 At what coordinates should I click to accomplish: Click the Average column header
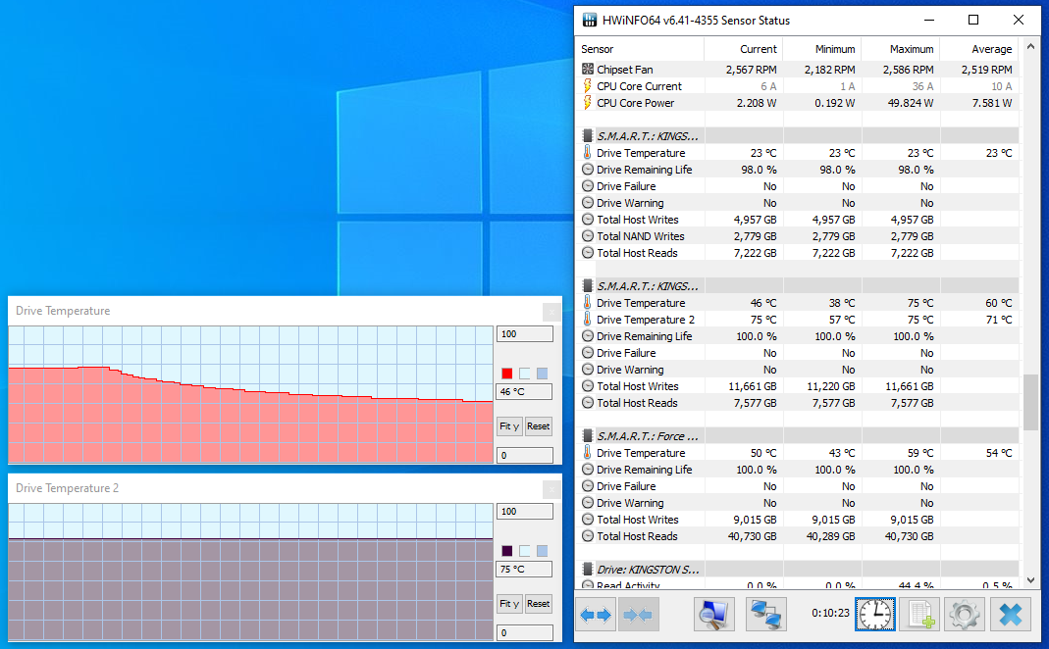click(979, 49)
